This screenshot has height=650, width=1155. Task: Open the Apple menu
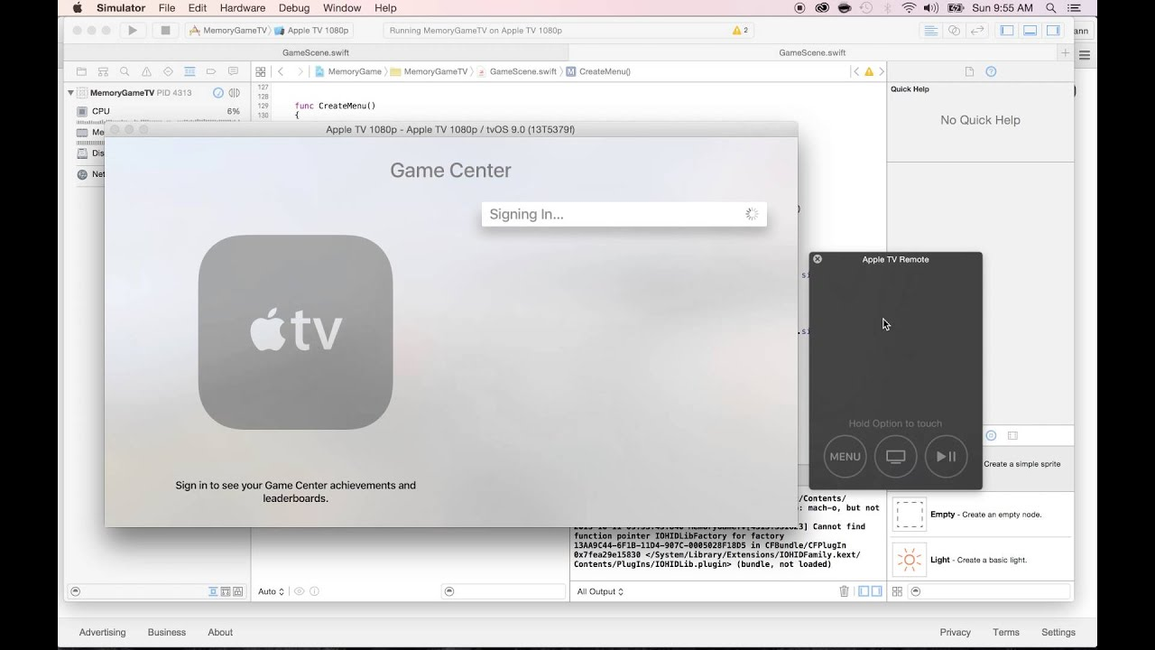pos(77,8)
